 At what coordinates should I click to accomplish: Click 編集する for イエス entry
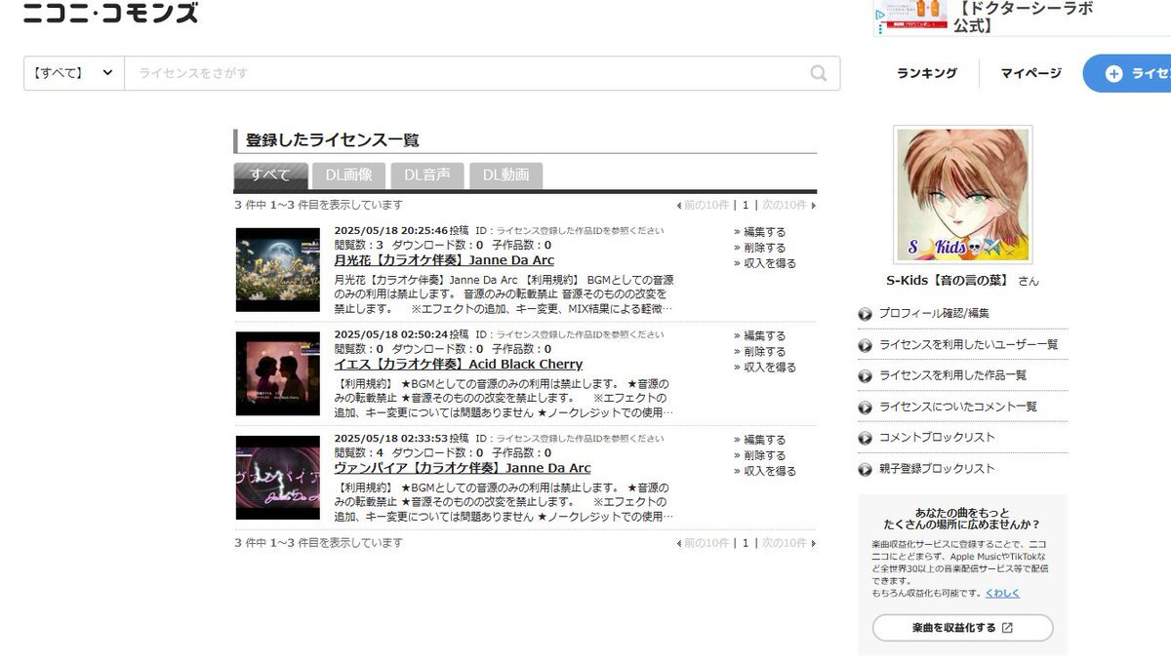[x=765, y=335]
